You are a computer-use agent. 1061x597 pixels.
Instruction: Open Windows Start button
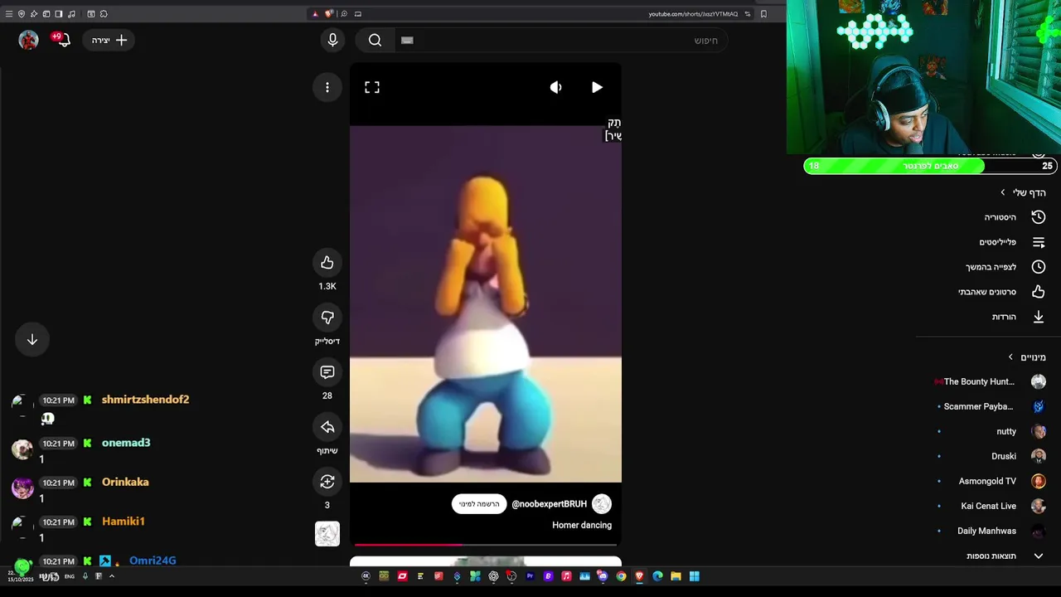(x=694, y=576)
